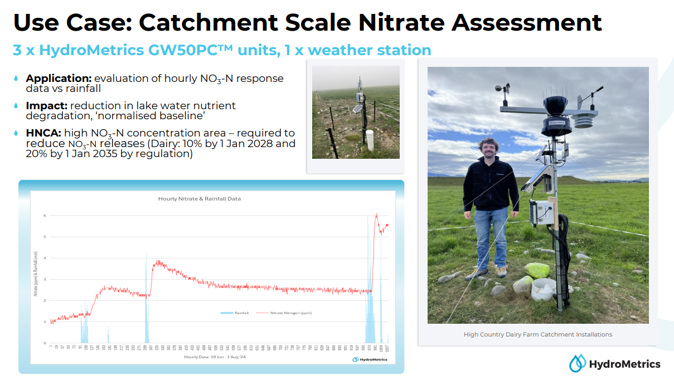
Task: Click the 'Application:' bullet text
Action: click(x=154, y=83)
